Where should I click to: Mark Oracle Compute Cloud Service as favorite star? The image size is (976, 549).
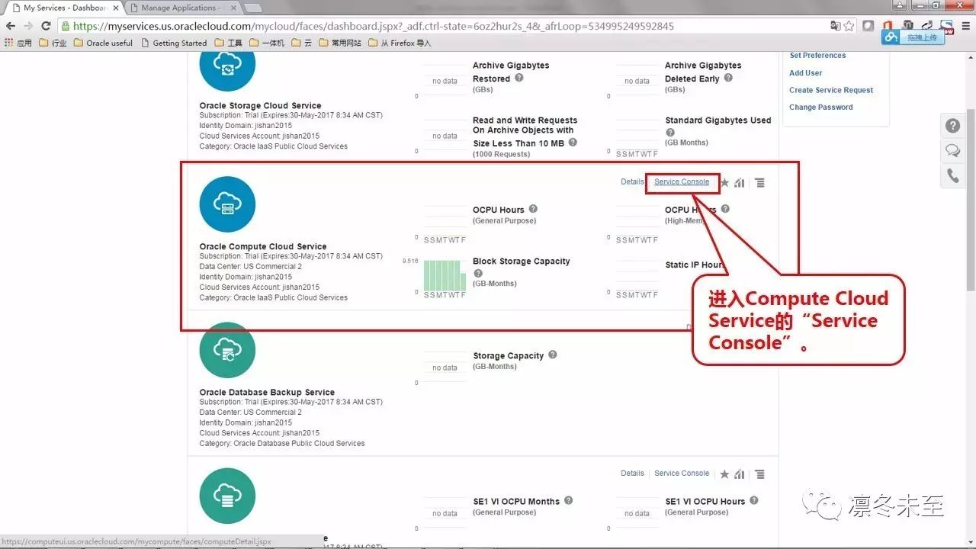point(724,183)
